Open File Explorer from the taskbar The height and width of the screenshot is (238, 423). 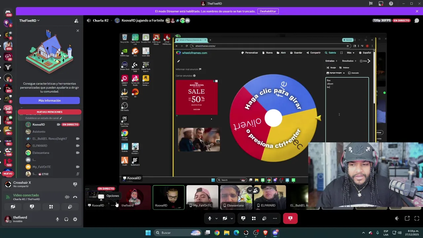coord(227,233)
